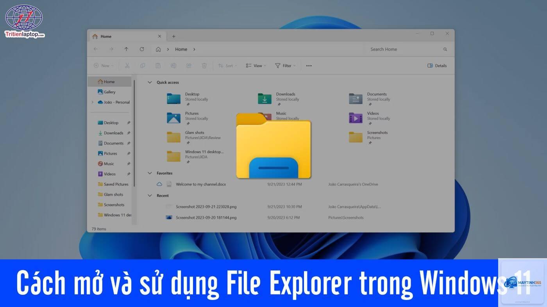Select Downloads in sidebar pinned list
The height and width of the screenshot is (307, 547).
coord(111,133)
